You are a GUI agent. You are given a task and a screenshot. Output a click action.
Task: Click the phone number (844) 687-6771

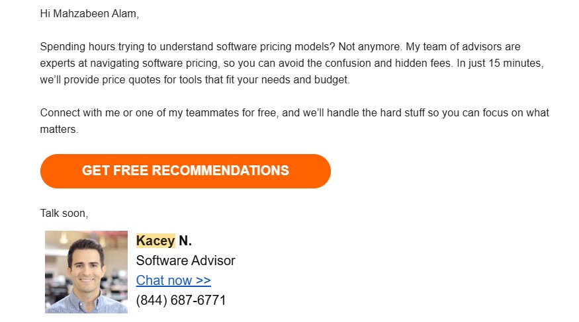tap(181, 300)
